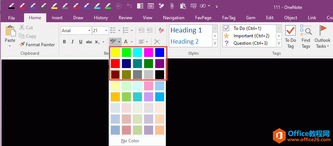The width and height of the screenshot is (333, 146).
Task: Open the paragraph alignment dropdown arrow
Action: click(x=147, y=42)
